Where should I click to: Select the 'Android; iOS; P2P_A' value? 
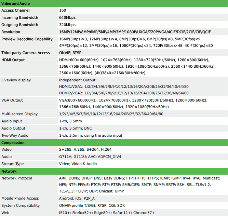coord(77,199)
